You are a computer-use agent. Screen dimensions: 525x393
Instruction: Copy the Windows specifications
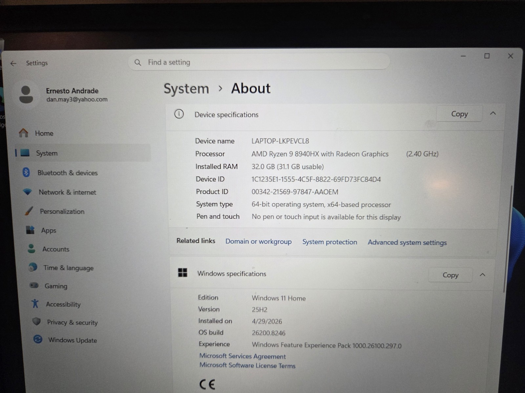pyautogui.click(x=450, y=275)
